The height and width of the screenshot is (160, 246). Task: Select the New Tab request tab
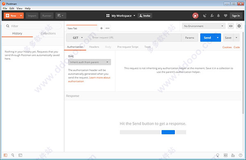82,28
